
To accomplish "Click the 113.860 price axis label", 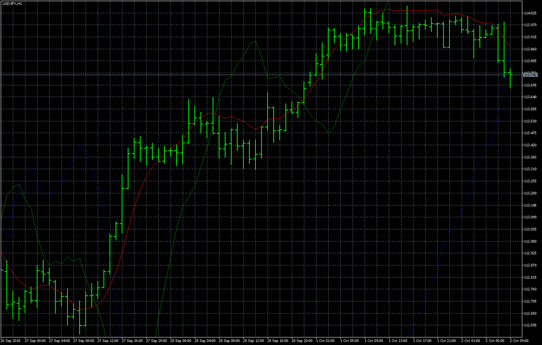I will [x=530, y=49].
